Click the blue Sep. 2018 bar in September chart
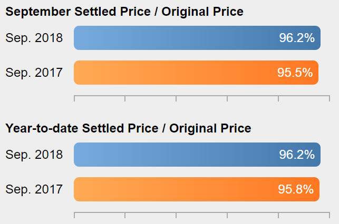Screen dimensions: 339x224 197,38
